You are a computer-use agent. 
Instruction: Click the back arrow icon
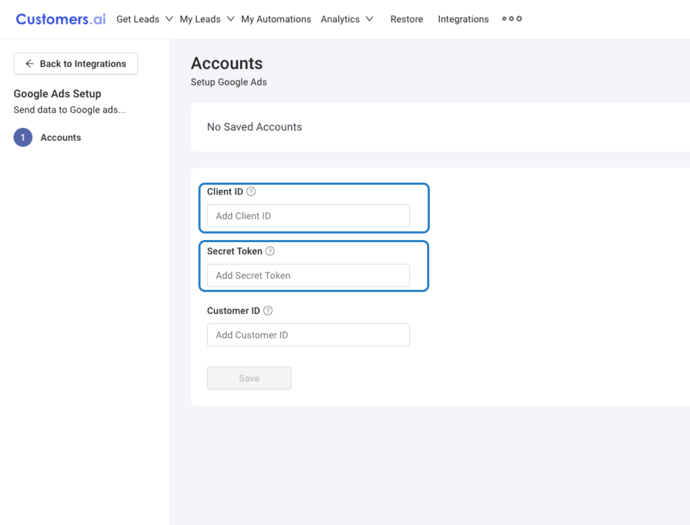[x=30, y=63]
